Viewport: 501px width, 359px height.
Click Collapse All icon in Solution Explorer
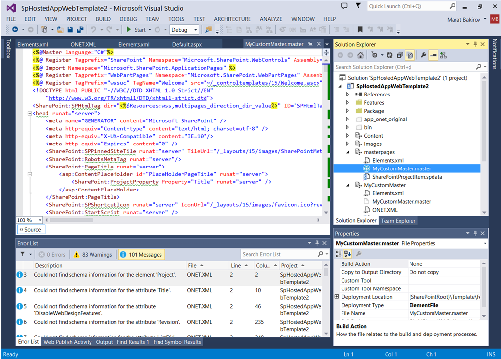400,55
